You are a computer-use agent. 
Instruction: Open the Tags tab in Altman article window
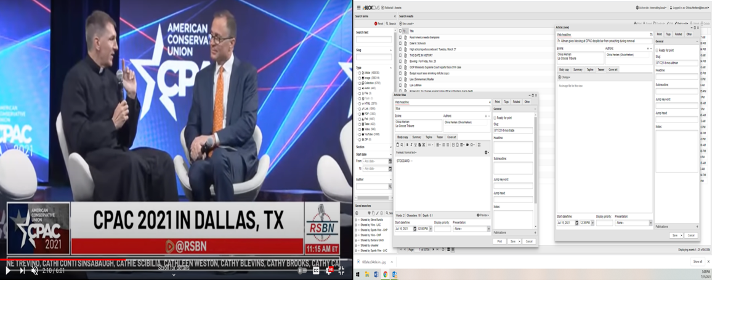coord(668,34)
